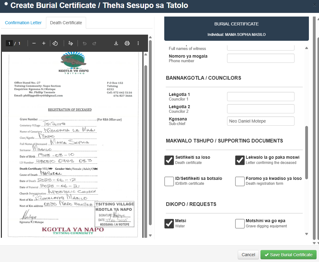The height and width of the screenshot is (262, 319).
Task: Zoom in the PDF document
Action: tap(44, 43)
